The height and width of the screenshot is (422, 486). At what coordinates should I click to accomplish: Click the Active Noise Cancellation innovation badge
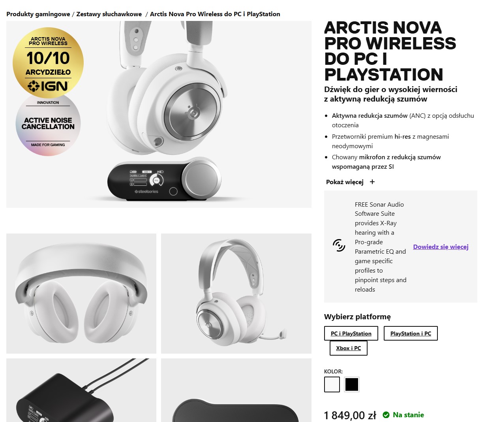pos(48,124)
